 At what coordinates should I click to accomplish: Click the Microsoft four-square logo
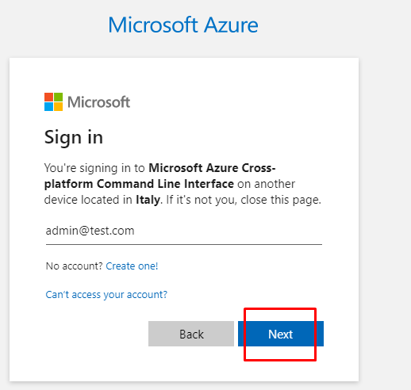pyautogui.click(x=53, y=101)
